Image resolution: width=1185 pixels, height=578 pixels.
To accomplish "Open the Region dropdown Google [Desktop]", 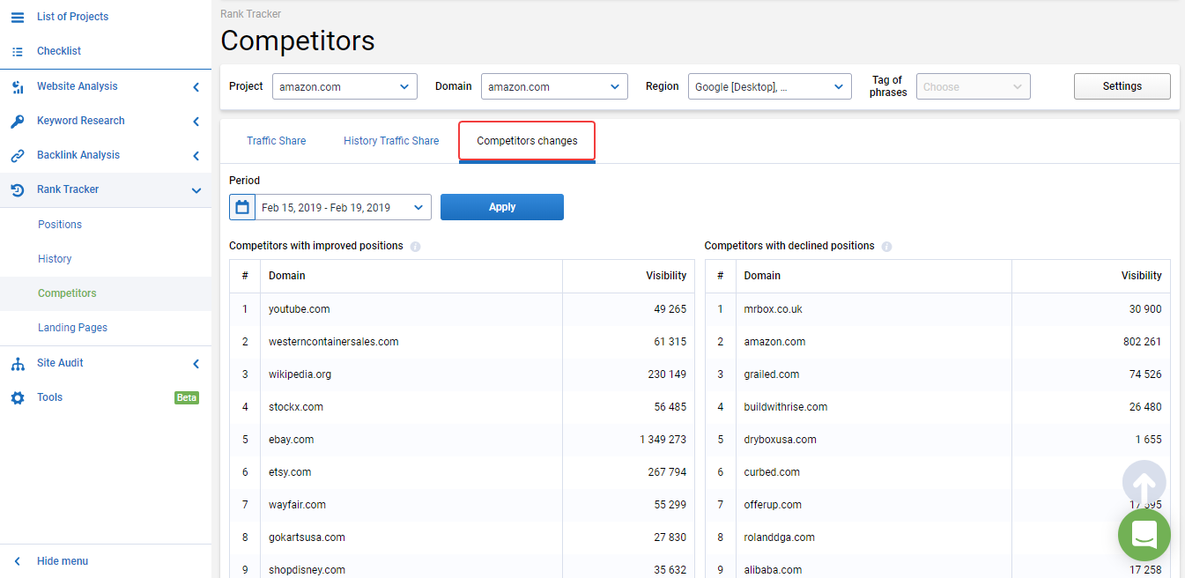I will point(769,86).
